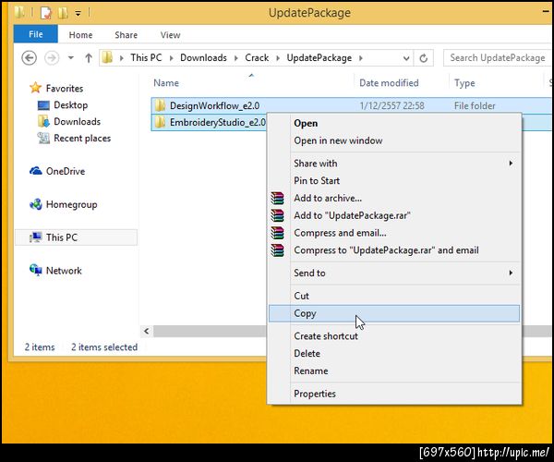Choose Compress to "UpdatePackage.rar" and email
Viewport: 554px width, 462px height.
pyautogui.click(x=394, y=249)
